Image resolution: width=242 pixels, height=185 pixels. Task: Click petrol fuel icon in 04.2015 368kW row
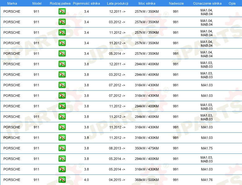pyautogui.click(x=62, y=180)
